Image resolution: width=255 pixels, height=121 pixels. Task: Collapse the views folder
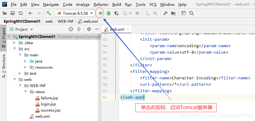pos(26,92)
